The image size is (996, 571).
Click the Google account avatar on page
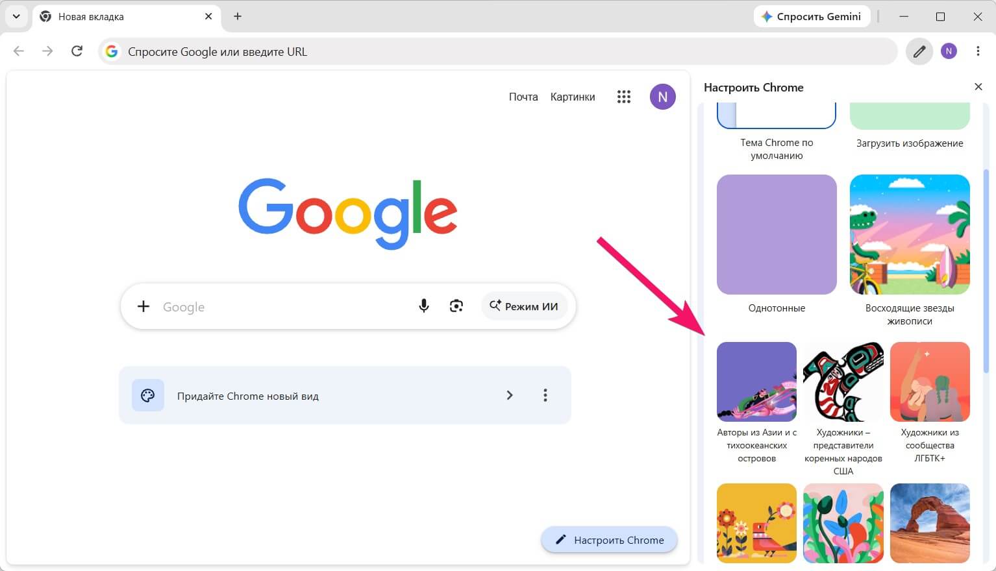(x=663, y=97)
